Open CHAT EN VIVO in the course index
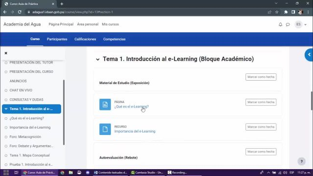Screen dimensions: 313x176 click(x=21, y=90)
